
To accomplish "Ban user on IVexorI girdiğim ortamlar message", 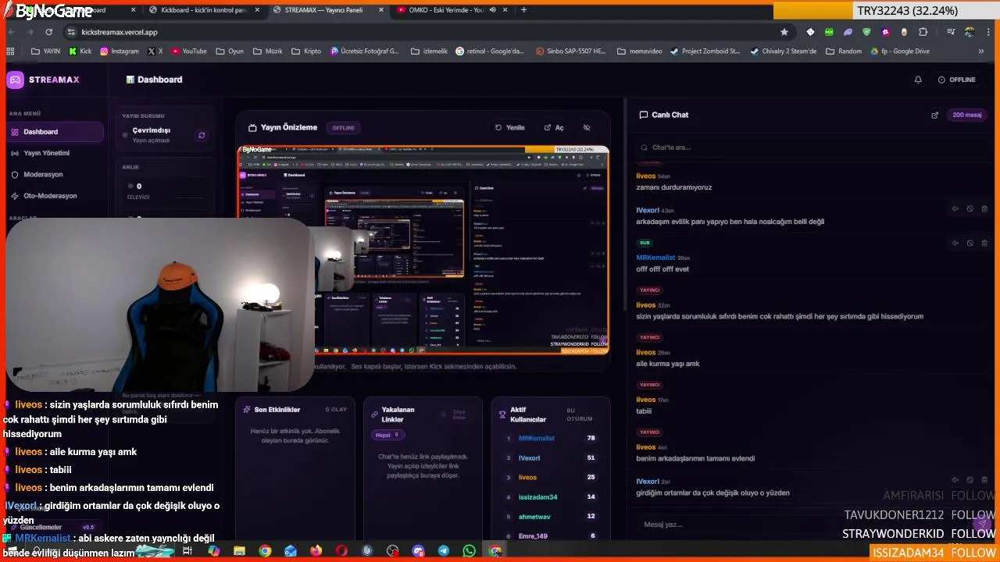I will 970,480.
